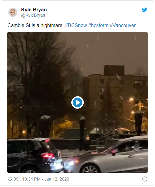
Task: Play the embedded snow video
Action: click(x=77, y=102)
